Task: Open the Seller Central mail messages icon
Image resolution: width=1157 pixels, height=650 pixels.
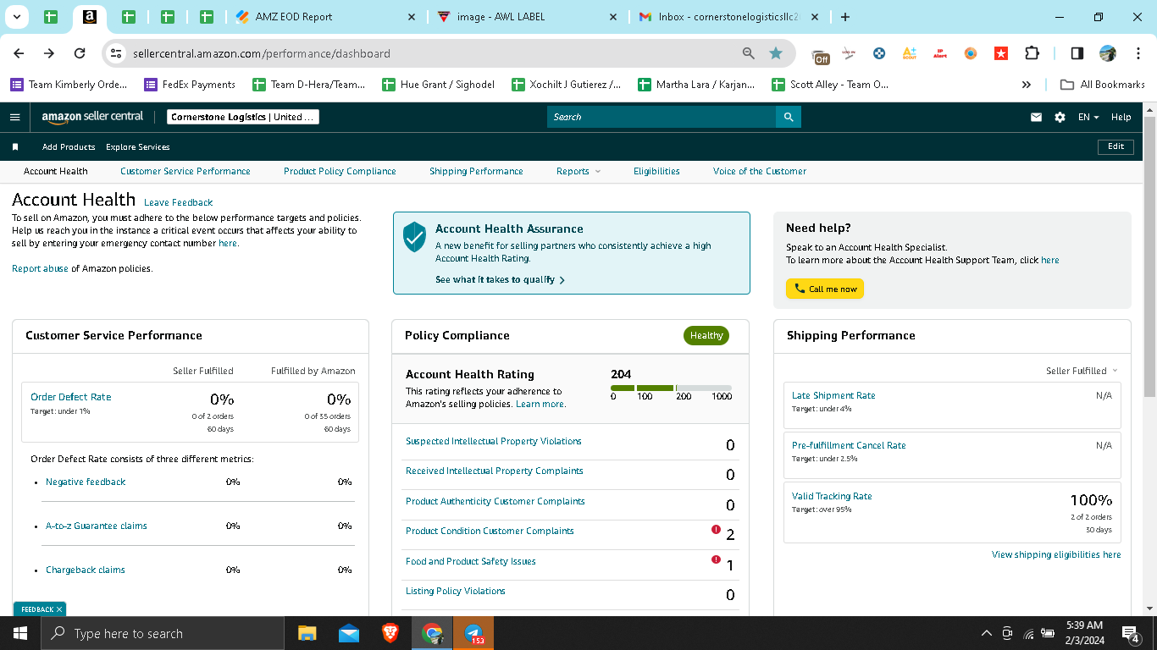Action: click(x=1036, y=117)
